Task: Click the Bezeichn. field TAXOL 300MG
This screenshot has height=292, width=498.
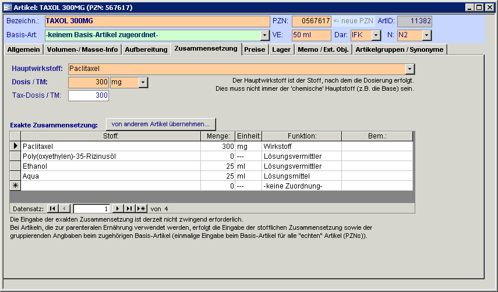Action: [x=157, y=22]
